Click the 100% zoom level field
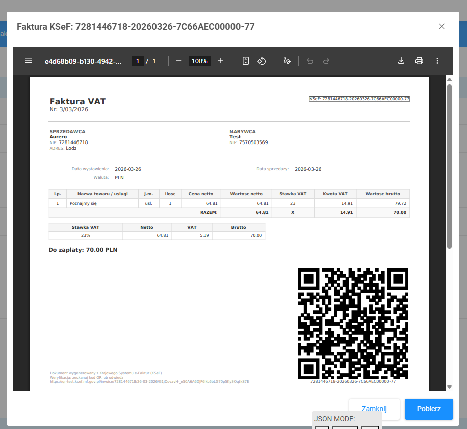 click(x=200, y=61)
